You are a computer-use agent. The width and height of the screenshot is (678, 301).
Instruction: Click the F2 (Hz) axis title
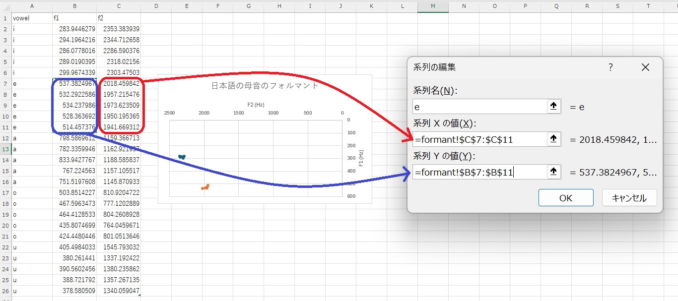[256, 105]
